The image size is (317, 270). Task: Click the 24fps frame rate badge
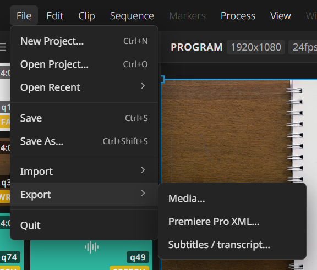click(x=303, y=47)
